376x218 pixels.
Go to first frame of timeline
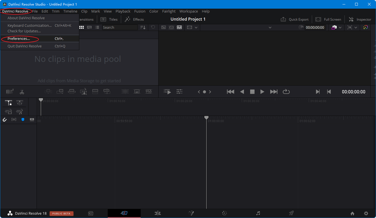click(231, 92)
